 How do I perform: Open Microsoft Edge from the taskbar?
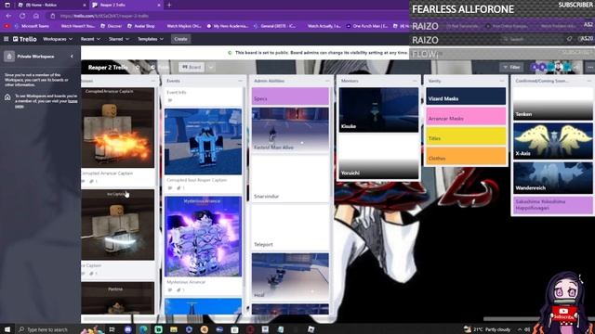[x=143, y=329]
